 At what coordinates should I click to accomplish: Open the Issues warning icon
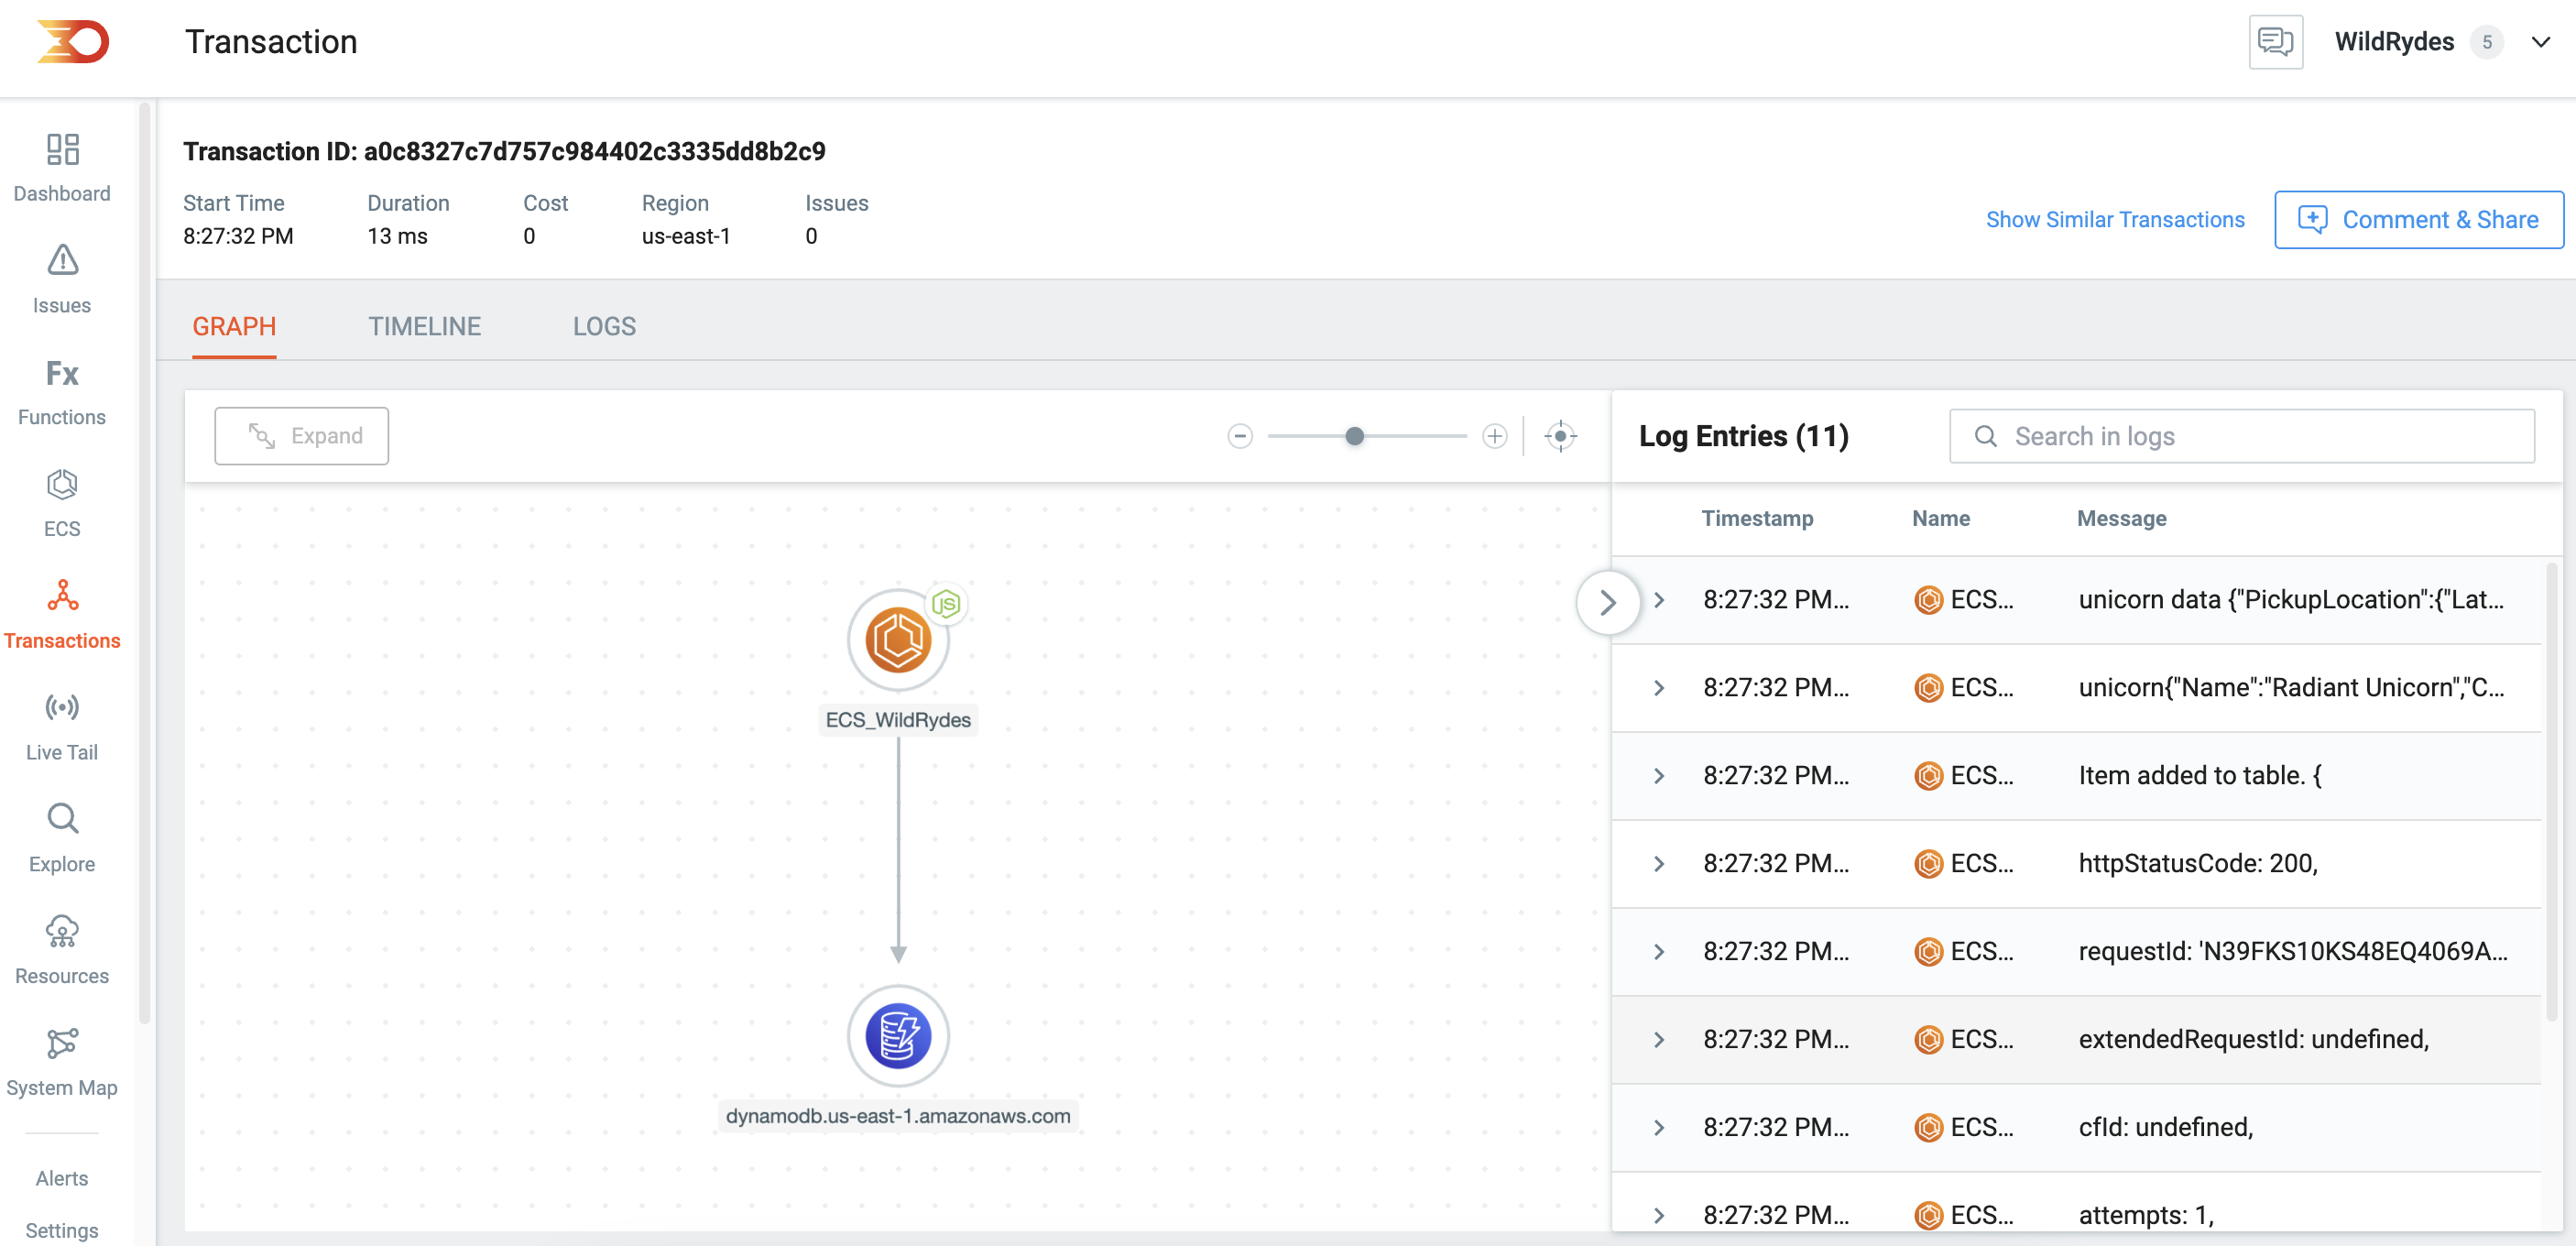point(62,261)
